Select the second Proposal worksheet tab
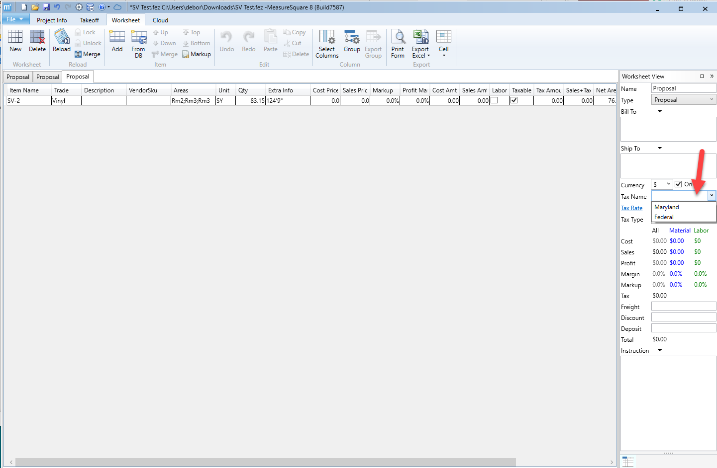This screenshot has height=468, width=717. 48,77
